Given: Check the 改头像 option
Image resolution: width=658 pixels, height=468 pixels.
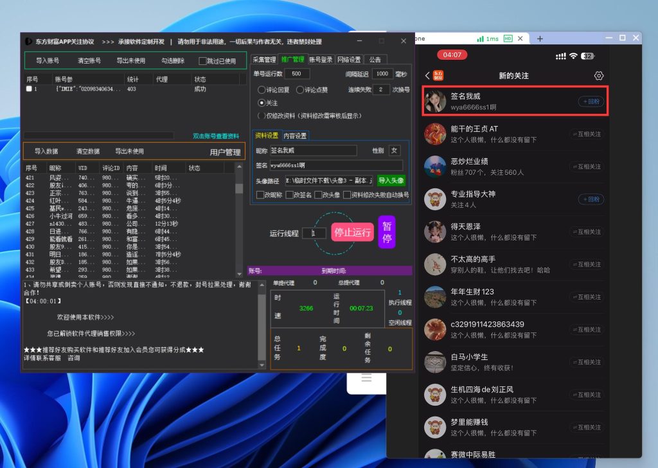Looking at the screenshot, I should (x=318, y=195).
